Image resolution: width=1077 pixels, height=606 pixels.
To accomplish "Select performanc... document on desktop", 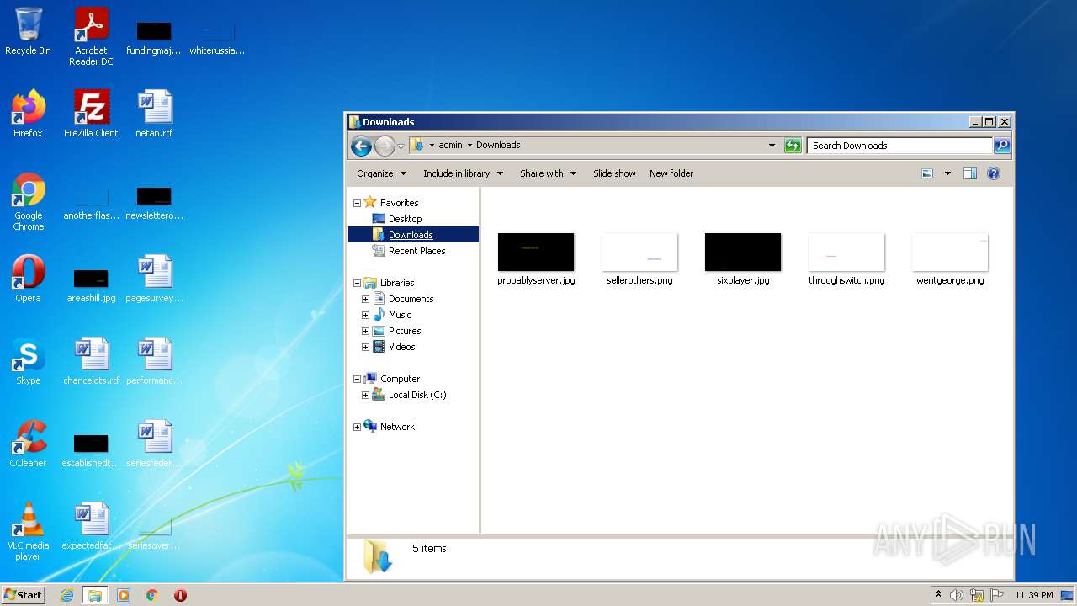I will 154,361.
